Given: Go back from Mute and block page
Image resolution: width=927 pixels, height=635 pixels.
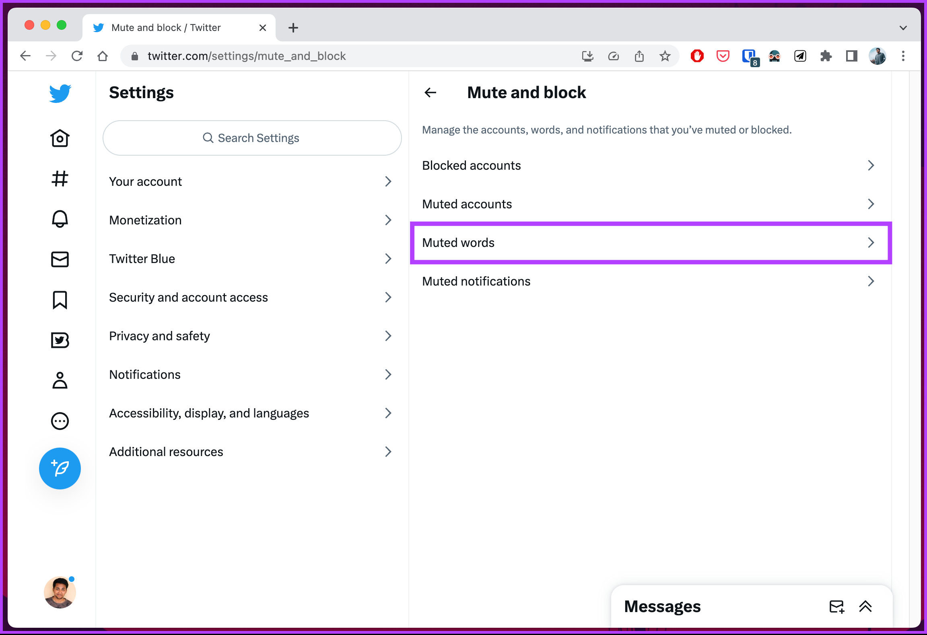Looking at the screenshot, I should (431, 92).
